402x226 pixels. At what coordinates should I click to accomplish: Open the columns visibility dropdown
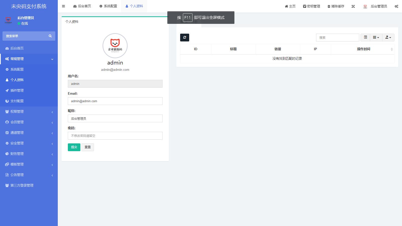[x=376, y=37]
